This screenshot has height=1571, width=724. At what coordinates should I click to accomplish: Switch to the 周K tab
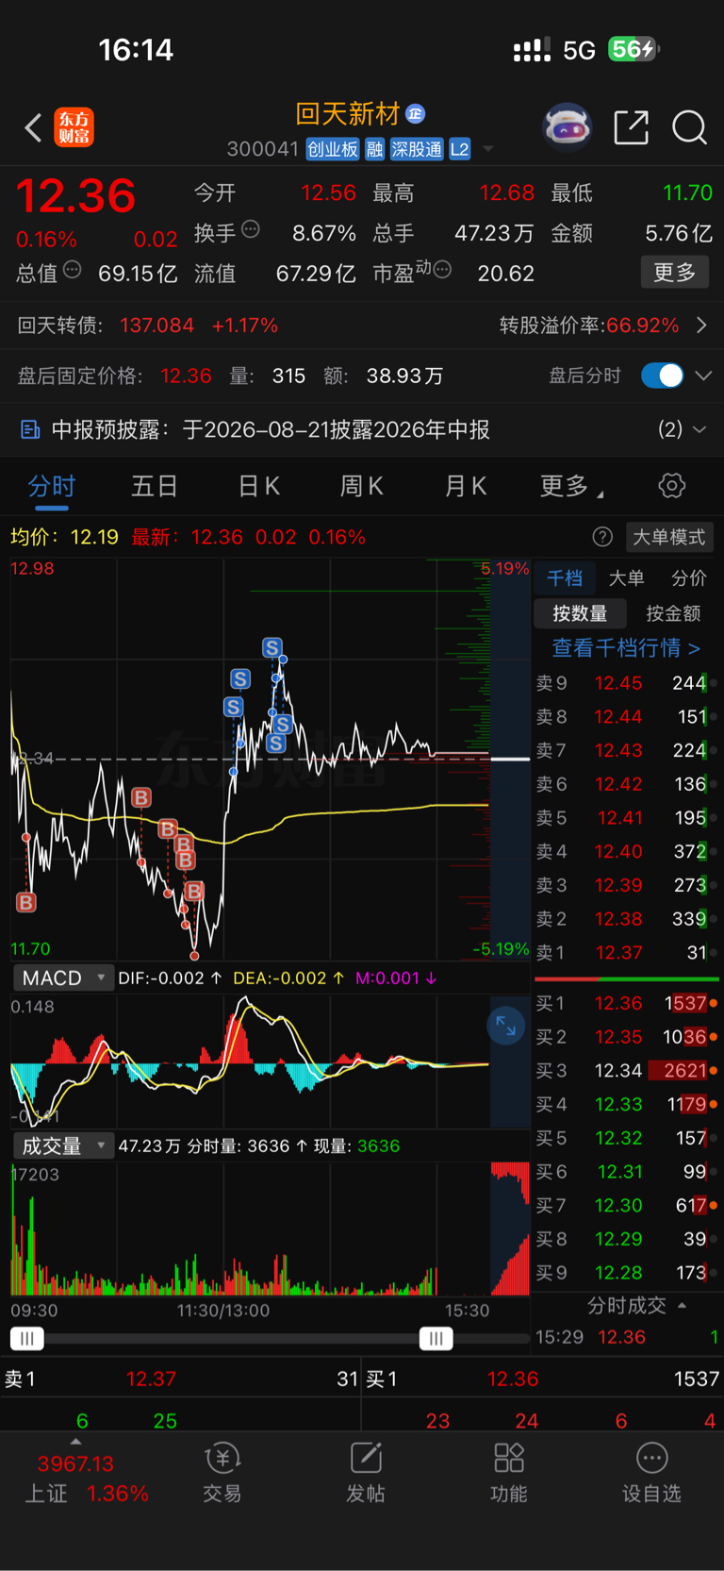[x=361, y=486]
